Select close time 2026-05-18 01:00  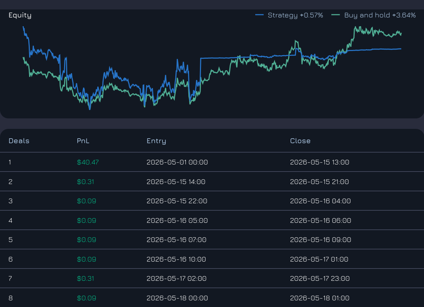point(320,298)
